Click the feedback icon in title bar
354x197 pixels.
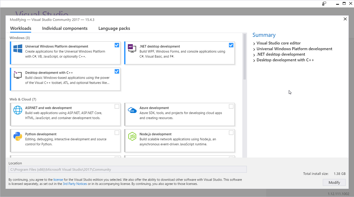tap(324, 4)
